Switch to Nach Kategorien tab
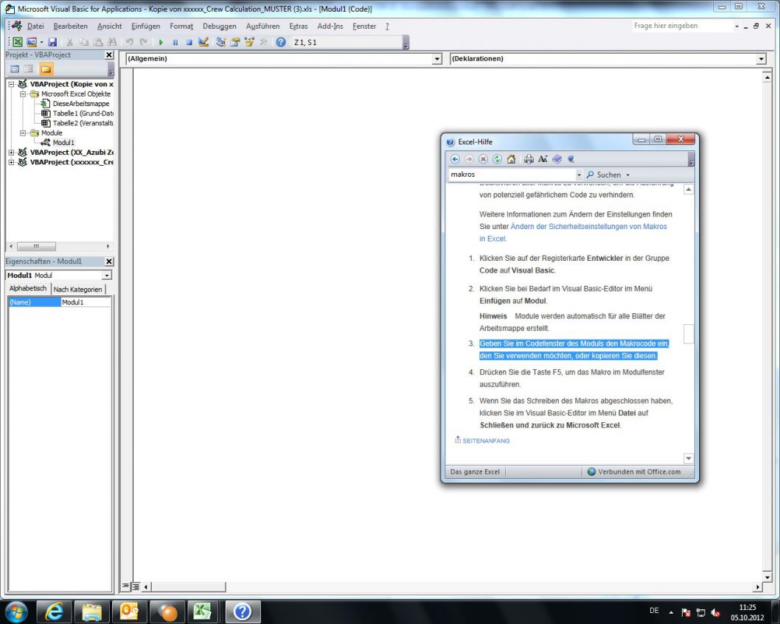 tap(77, 290)
